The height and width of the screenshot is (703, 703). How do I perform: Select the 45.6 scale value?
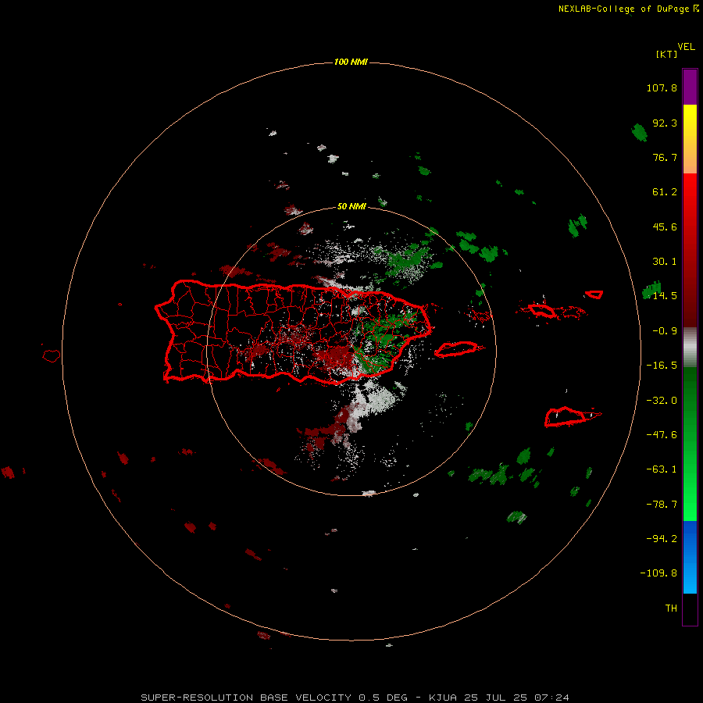[665, 227]
